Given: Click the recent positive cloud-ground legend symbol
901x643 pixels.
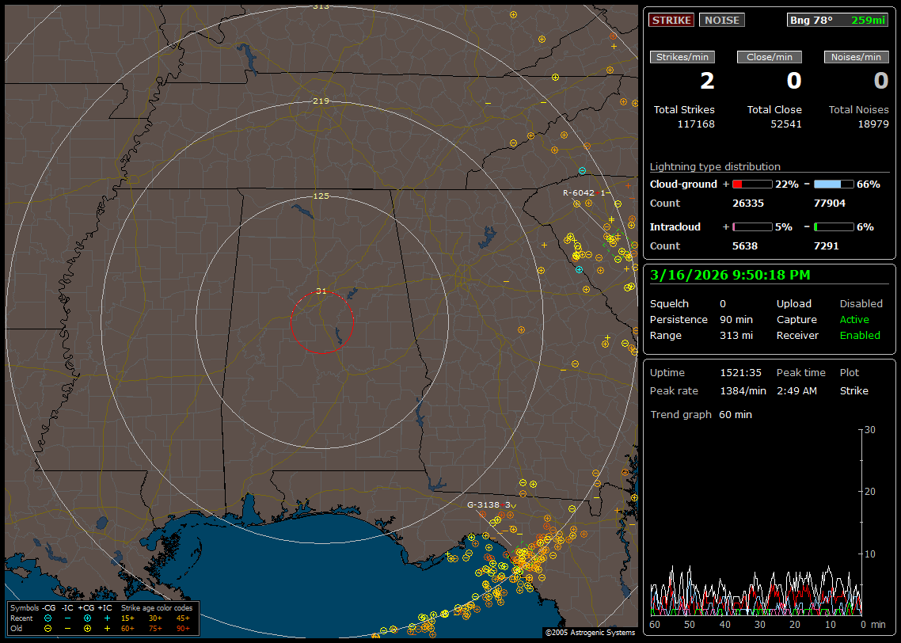Looking at the screenshot, I should pos(87,618).
